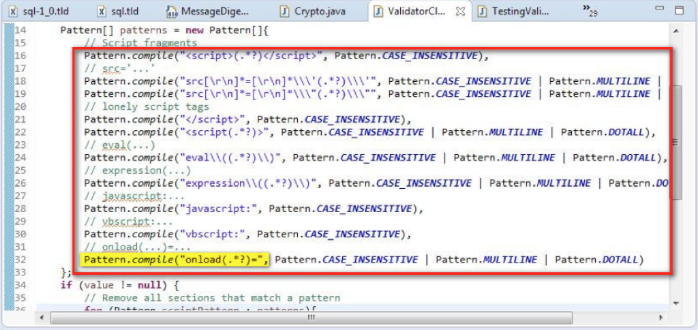Click line number 28 in the gutter
Screen dimensions: 698x330
pos(20,209)
